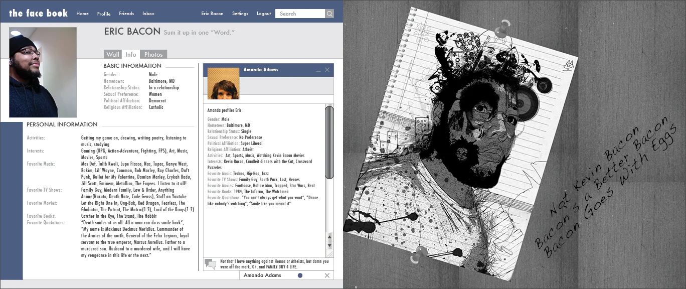
Task: Open the Photos tab
Action: pyautogui.click(x=153, y=54)
